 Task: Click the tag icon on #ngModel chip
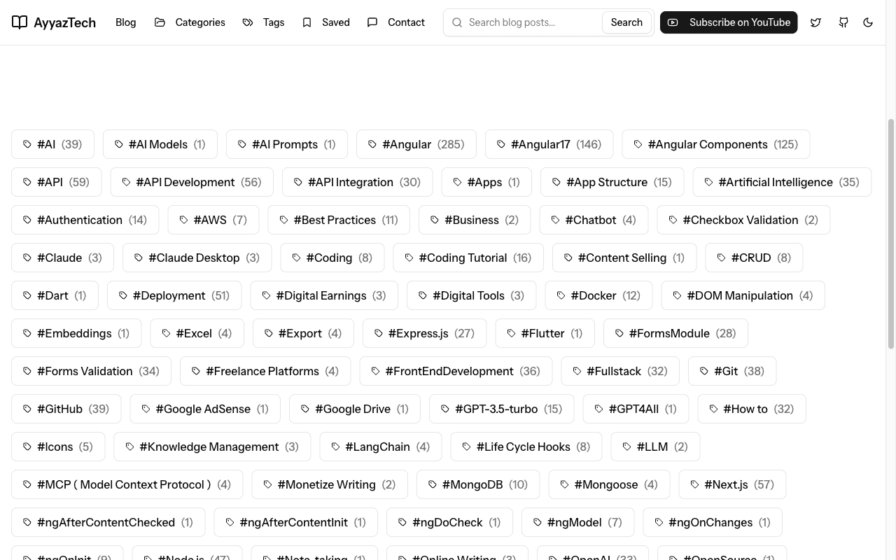[537, 522]
